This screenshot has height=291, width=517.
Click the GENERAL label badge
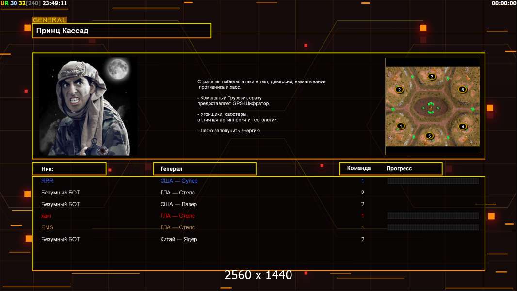click(49, 20)
